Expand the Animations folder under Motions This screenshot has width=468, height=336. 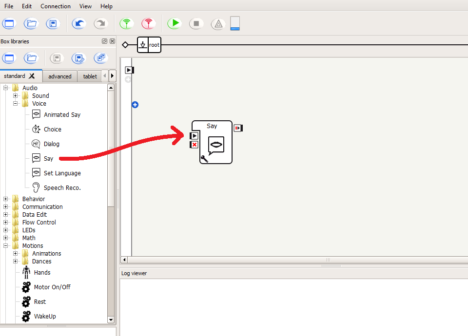(x=16, y=254)
